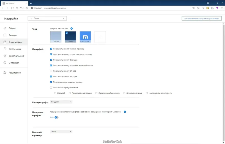The image size is (225, 144).
Task: Click the back navigation arrow
Action: (3, 8)
